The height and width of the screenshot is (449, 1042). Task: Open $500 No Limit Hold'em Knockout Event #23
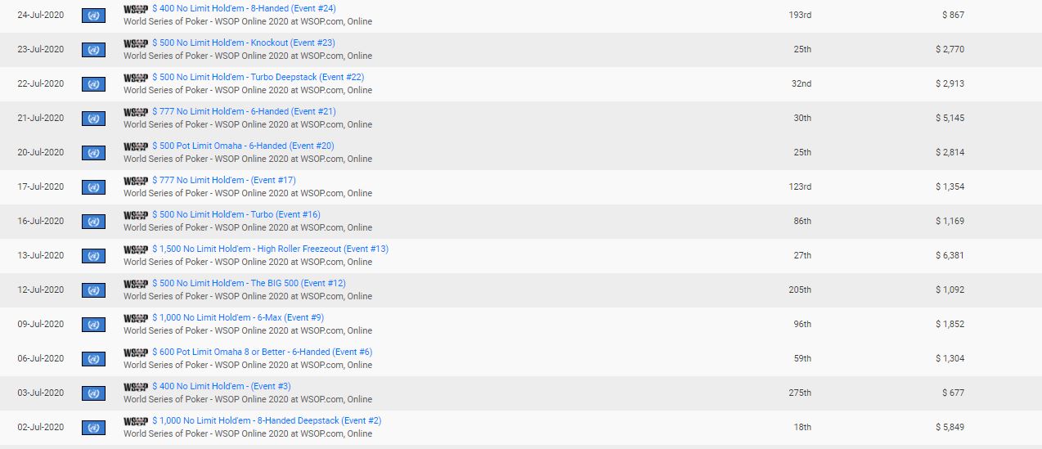point(244,43)
